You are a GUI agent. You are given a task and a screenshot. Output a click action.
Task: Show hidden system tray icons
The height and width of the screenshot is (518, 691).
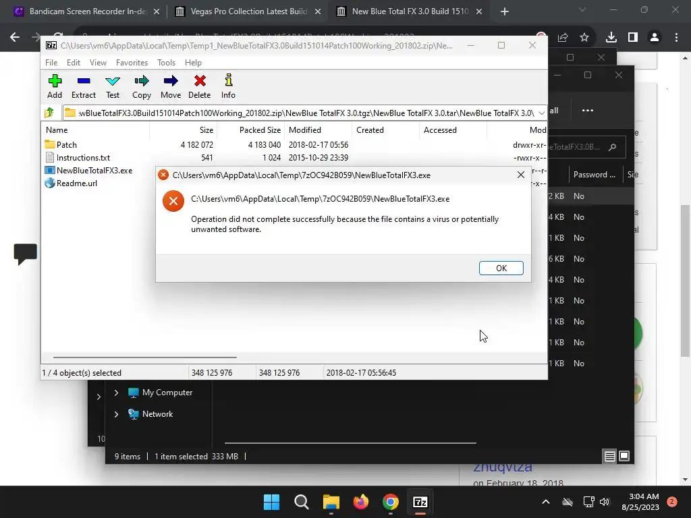pos(545,502)
